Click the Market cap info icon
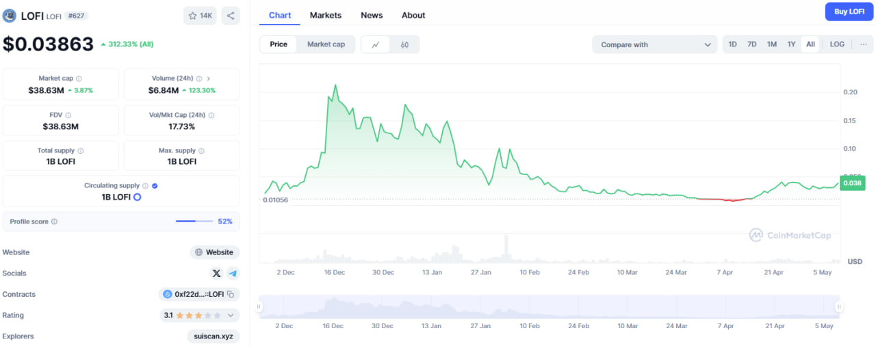 coord(79,79)
